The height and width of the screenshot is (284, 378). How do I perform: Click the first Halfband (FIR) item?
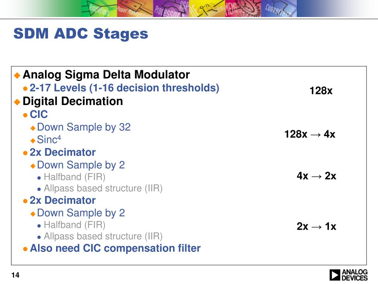coord(75,177)
